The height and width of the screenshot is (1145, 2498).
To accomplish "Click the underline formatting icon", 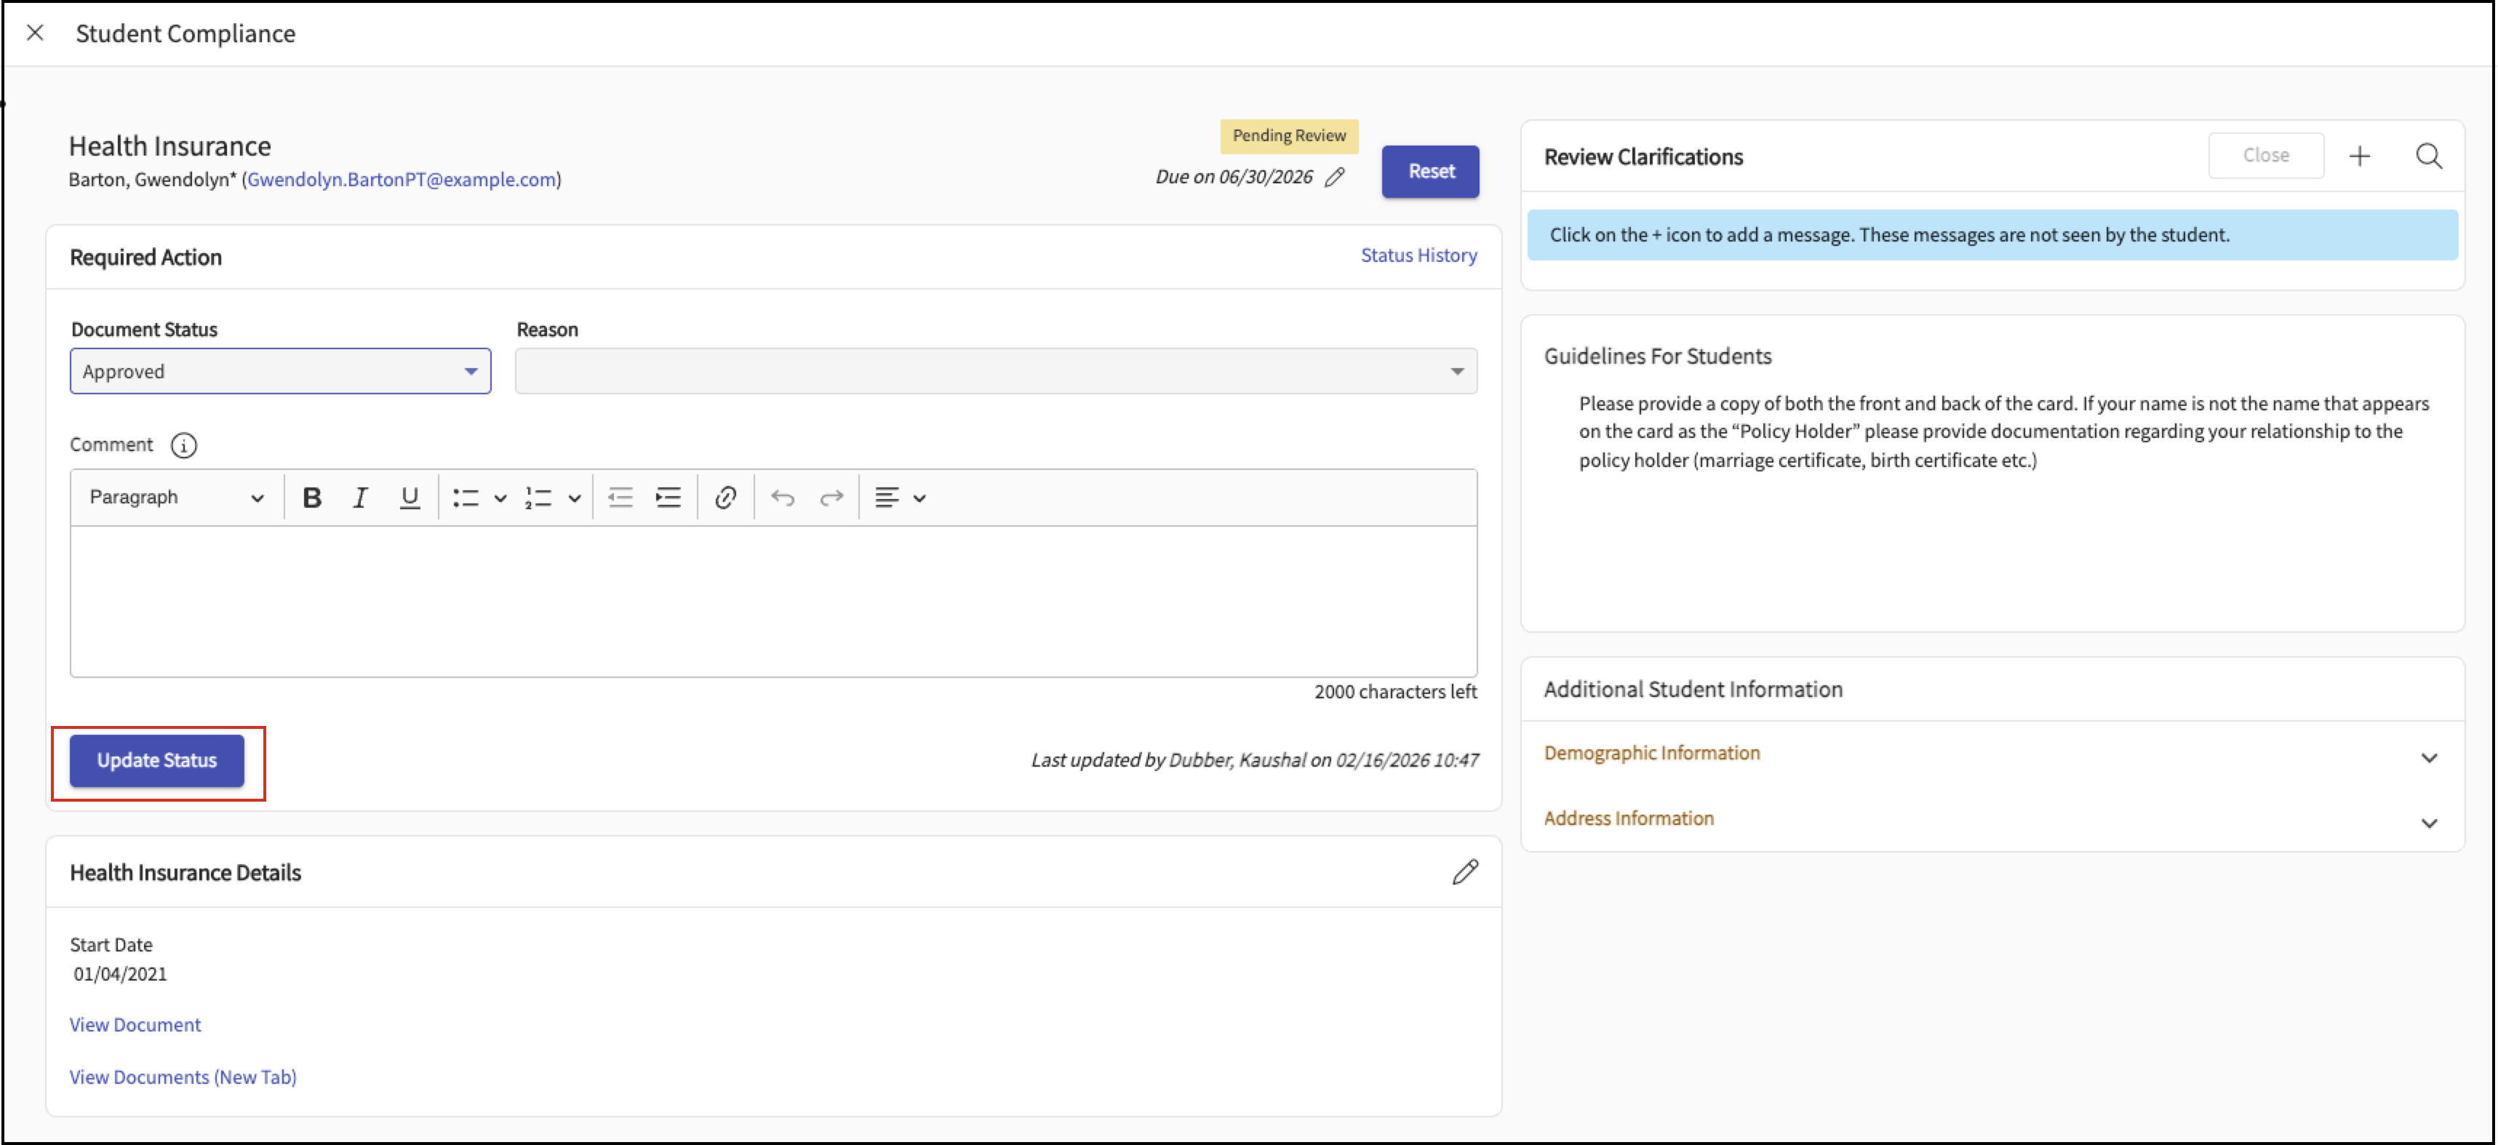I will click(410, 498).
